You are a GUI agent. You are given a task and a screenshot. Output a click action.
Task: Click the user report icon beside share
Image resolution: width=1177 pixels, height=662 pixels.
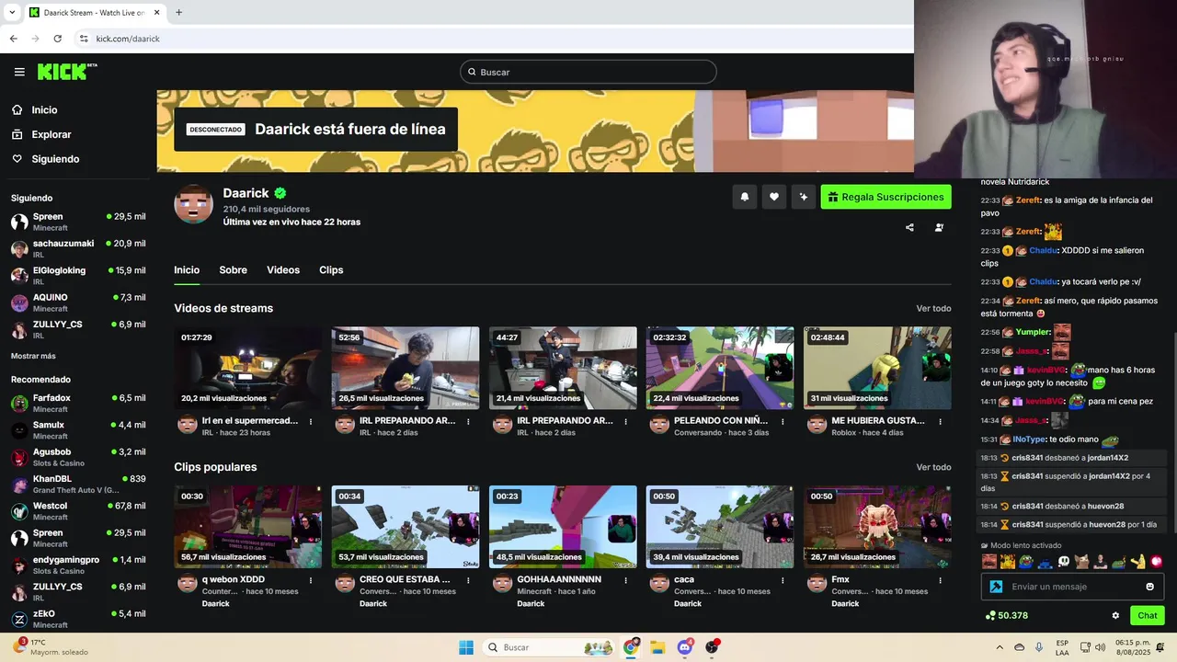coord(939,227)
